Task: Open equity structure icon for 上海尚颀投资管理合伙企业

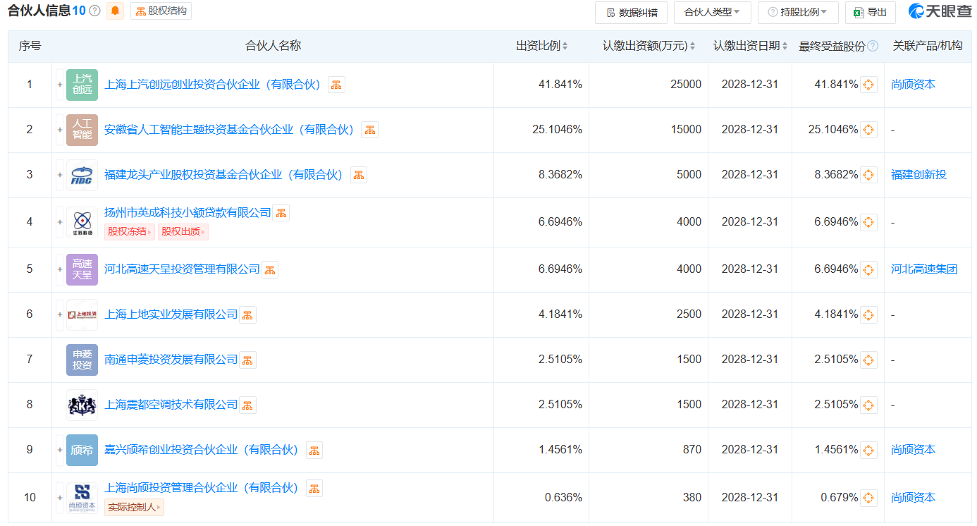Action: click(x=314, y=488)
